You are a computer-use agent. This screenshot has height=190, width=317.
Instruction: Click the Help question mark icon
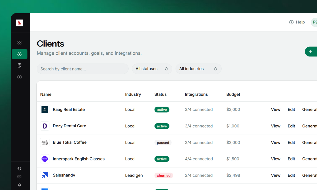click(291, 22)
